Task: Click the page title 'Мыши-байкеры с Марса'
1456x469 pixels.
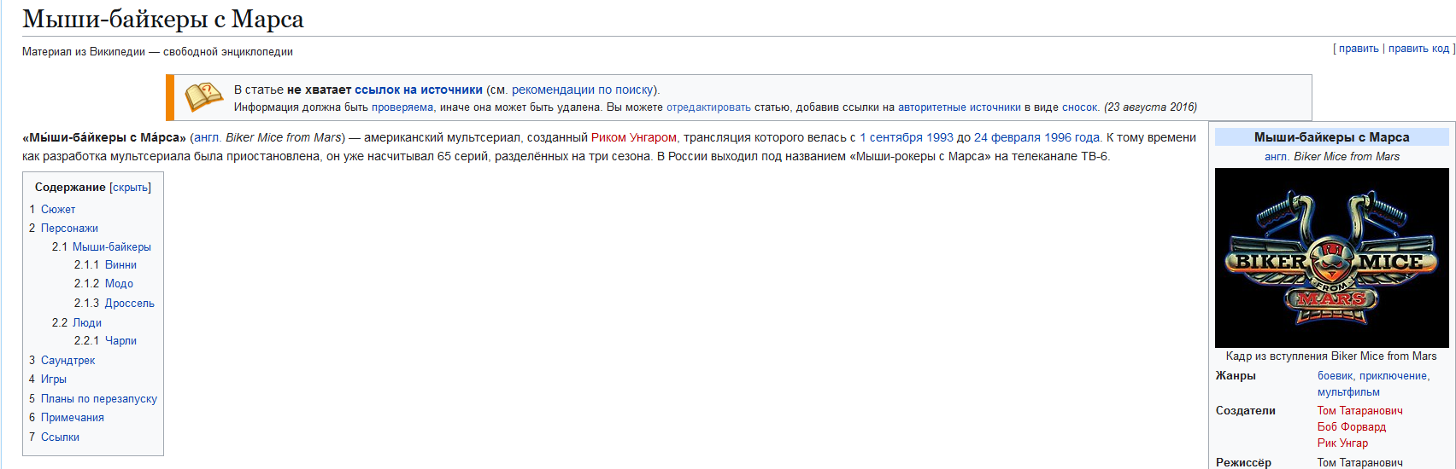Action: 162,19
